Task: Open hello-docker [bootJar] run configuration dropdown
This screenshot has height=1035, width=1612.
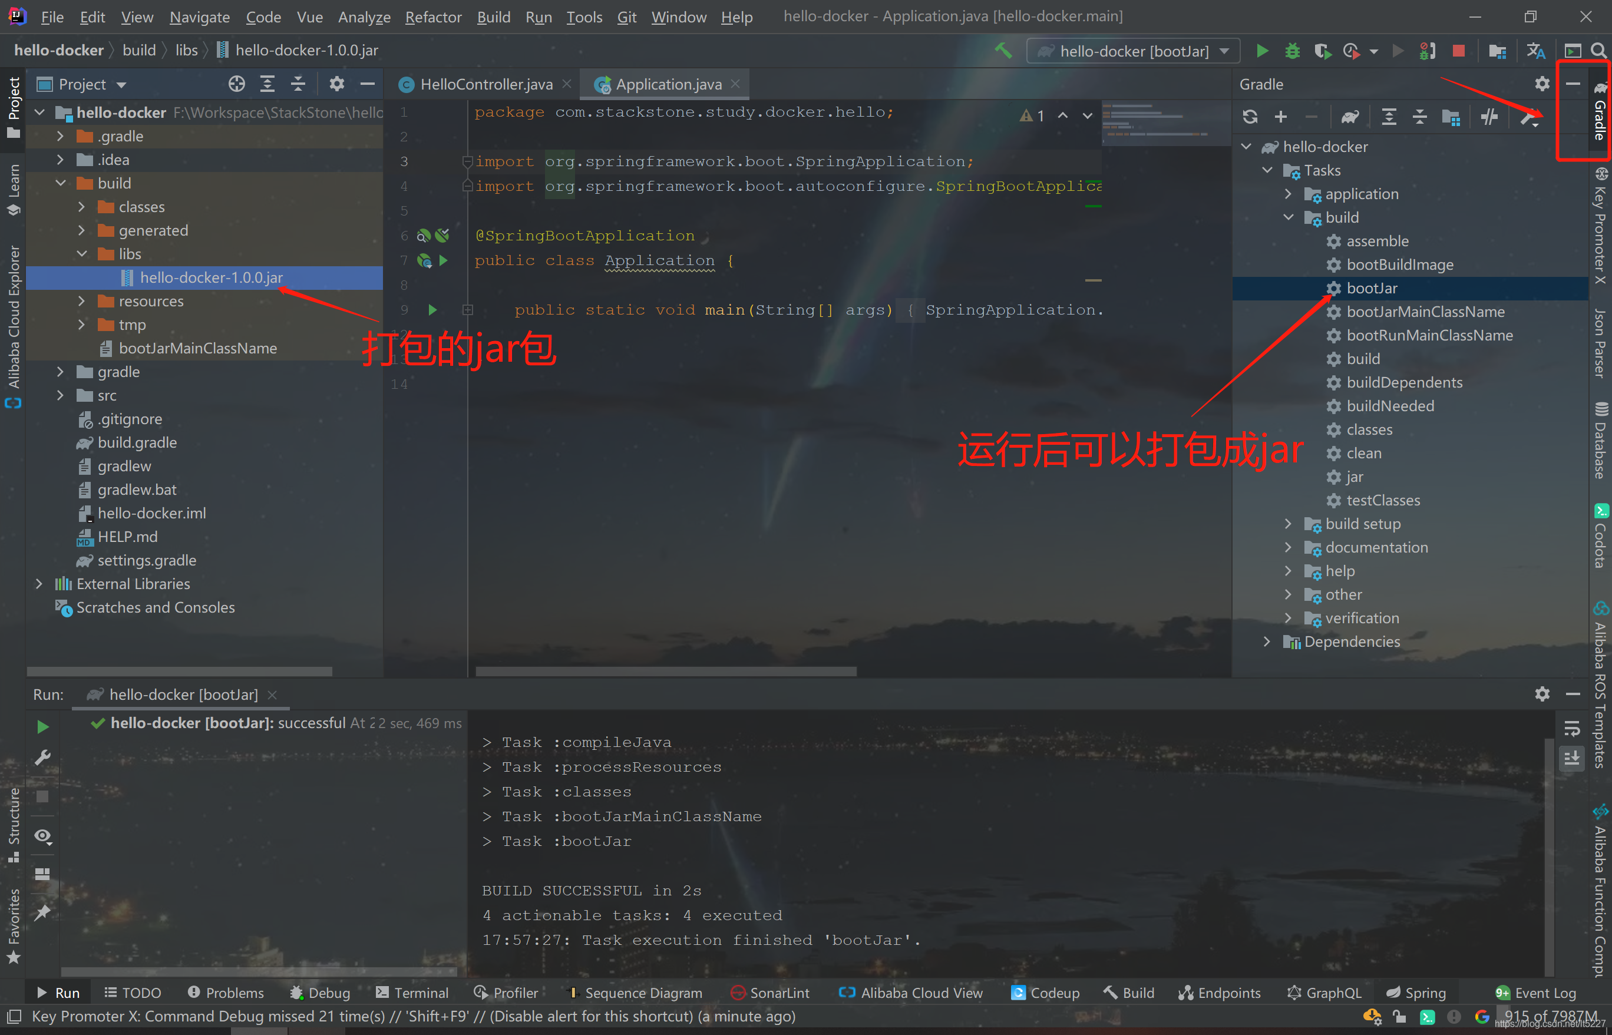Action: pos(1134,51)
